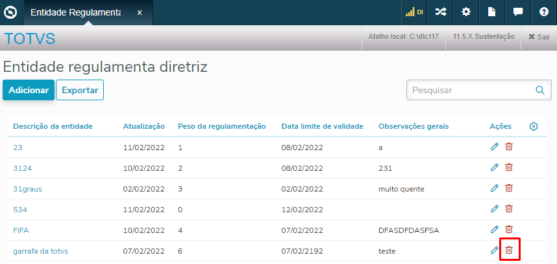Close the Entidade Regulamenta tab
Viewport: 557px width, 264px height.
click(x=140, y=13)
